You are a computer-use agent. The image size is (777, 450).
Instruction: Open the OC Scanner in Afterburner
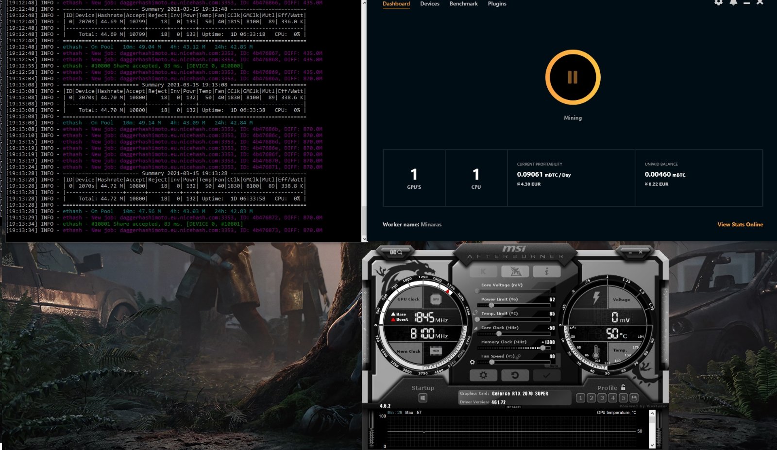(396, 252)
